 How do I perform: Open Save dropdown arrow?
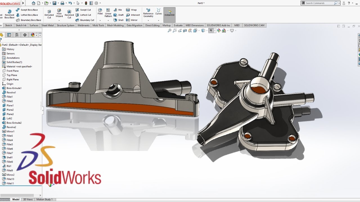(x=58, y=3)
